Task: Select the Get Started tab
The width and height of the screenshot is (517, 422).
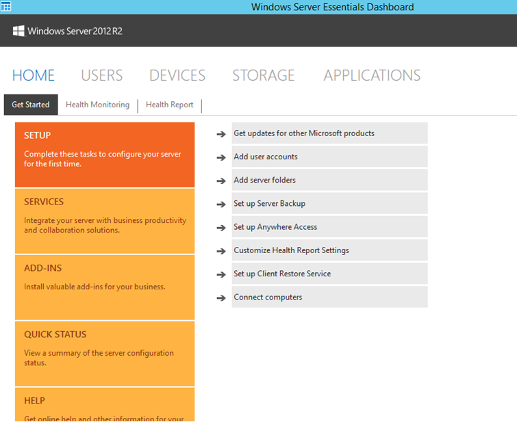Action: [31, 105]
